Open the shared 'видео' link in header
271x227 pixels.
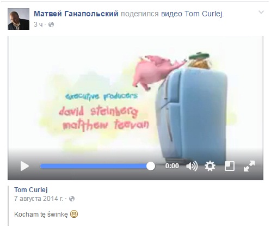(171, 14)
